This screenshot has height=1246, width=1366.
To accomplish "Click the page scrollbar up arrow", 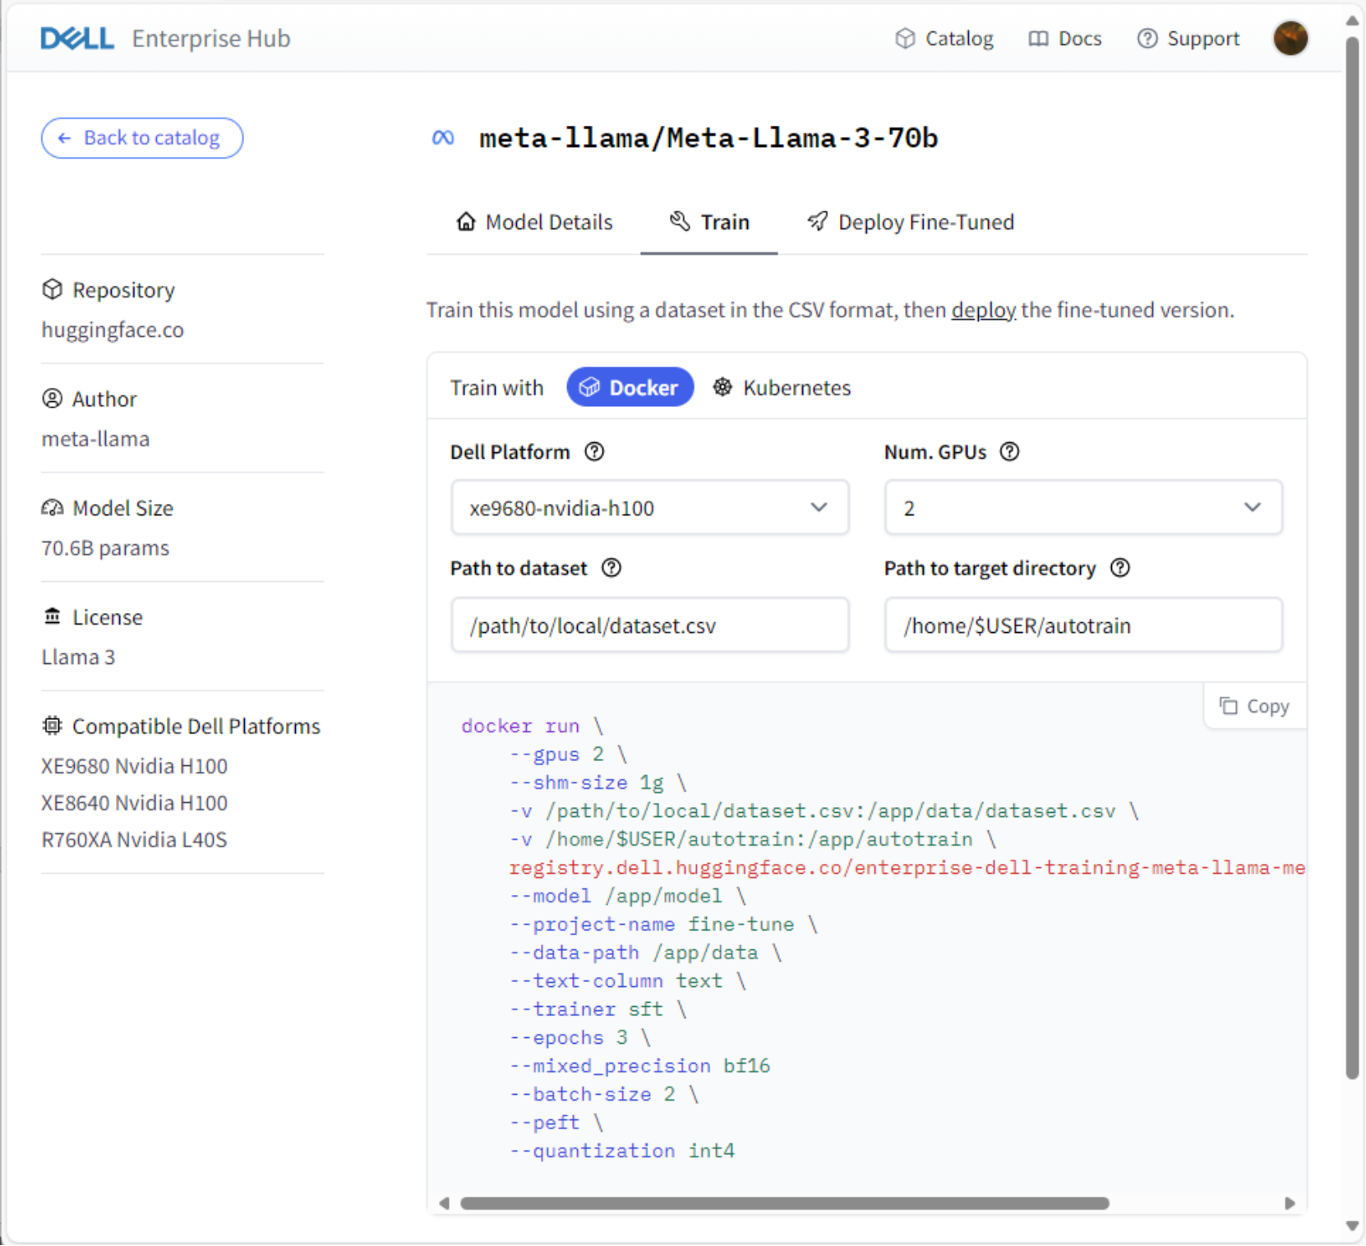I will click(x=1352, y=21).
